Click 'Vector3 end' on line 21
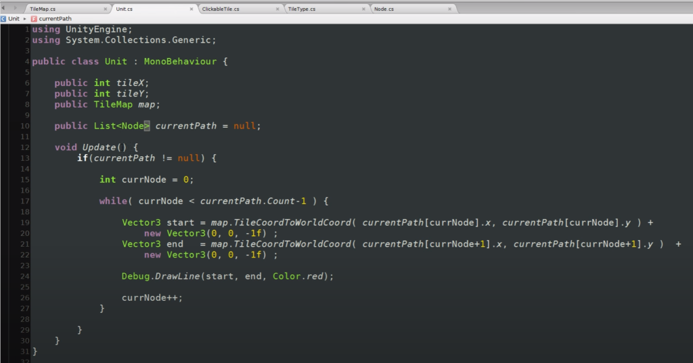The width and height of the screenshot is (693, 363). pos(152,244)
